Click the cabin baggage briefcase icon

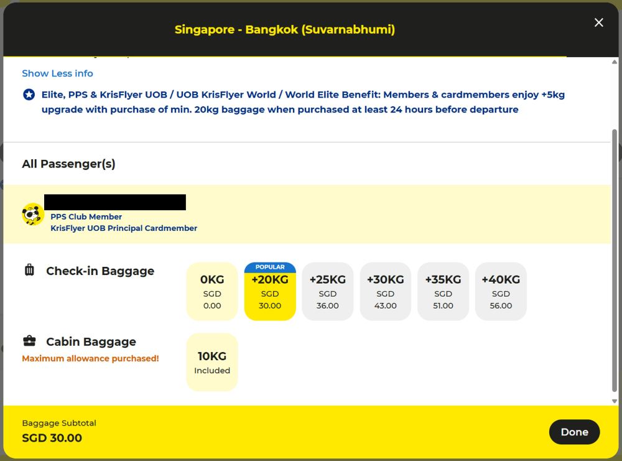29,341
